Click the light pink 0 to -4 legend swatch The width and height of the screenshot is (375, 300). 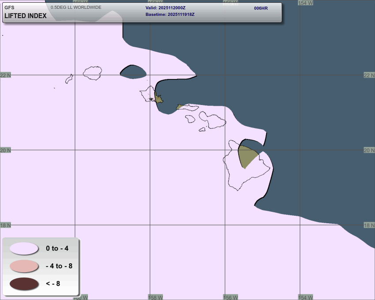[24, 248]
